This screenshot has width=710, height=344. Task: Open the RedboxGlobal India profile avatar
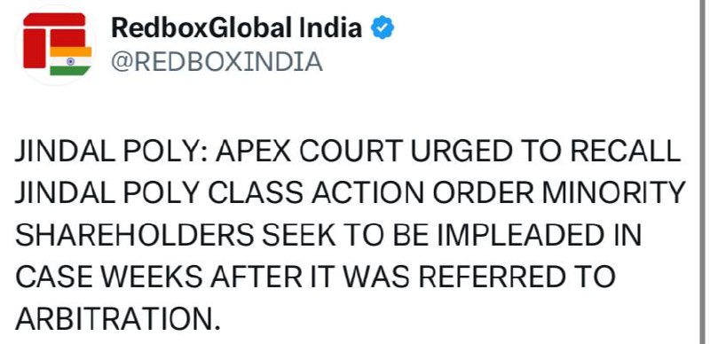pos(57,44)
